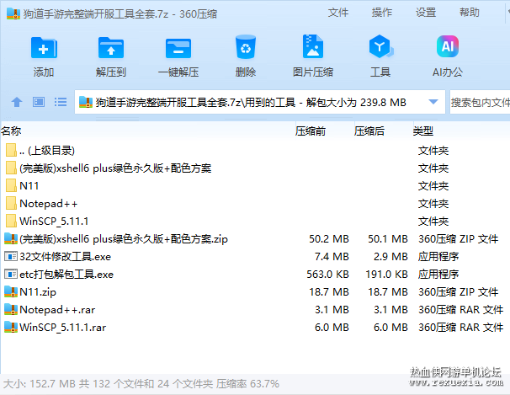Switch to icon view mode
Viewport: 510px width, 395px height.
(x=39, y=102)
